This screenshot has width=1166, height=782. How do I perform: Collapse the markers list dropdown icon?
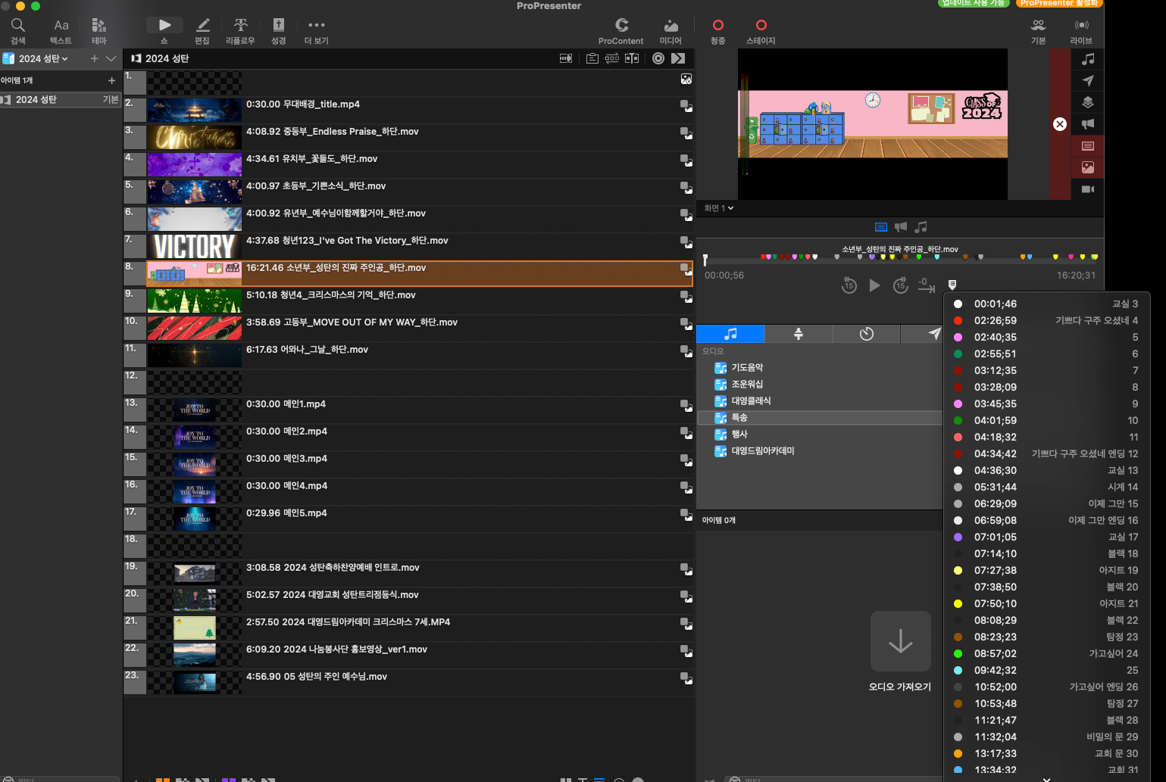[952, 285]
